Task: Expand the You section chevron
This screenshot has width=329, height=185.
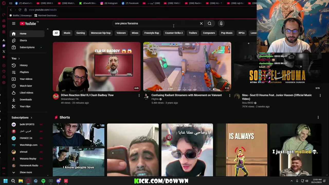Action: click(19, 59)
